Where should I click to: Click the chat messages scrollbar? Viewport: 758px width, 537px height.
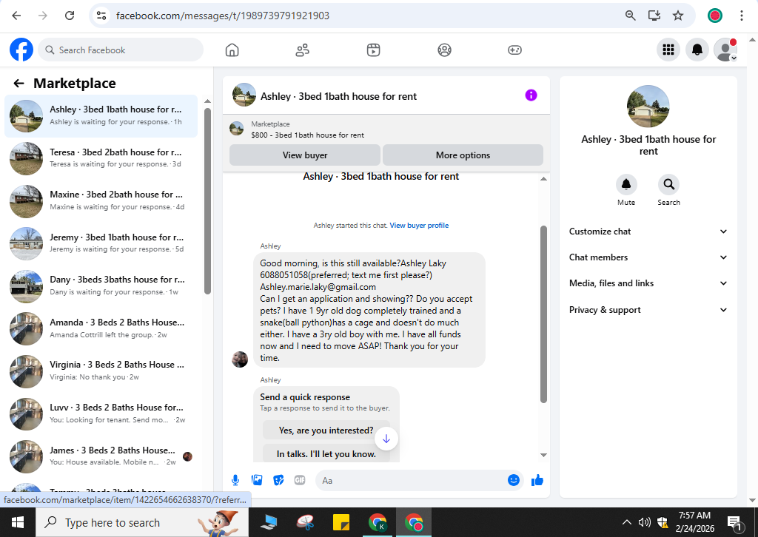pyautogui.click(x=543, y=314)
